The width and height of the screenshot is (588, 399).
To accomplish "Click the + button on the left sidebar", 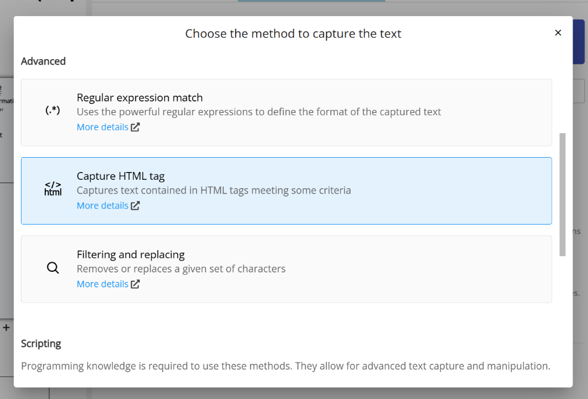I will (x=6, y=327).
